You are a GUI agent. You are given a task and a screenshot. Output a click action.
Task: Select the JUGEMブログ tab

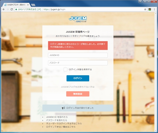pyautogui.click(x=16, y=5)
